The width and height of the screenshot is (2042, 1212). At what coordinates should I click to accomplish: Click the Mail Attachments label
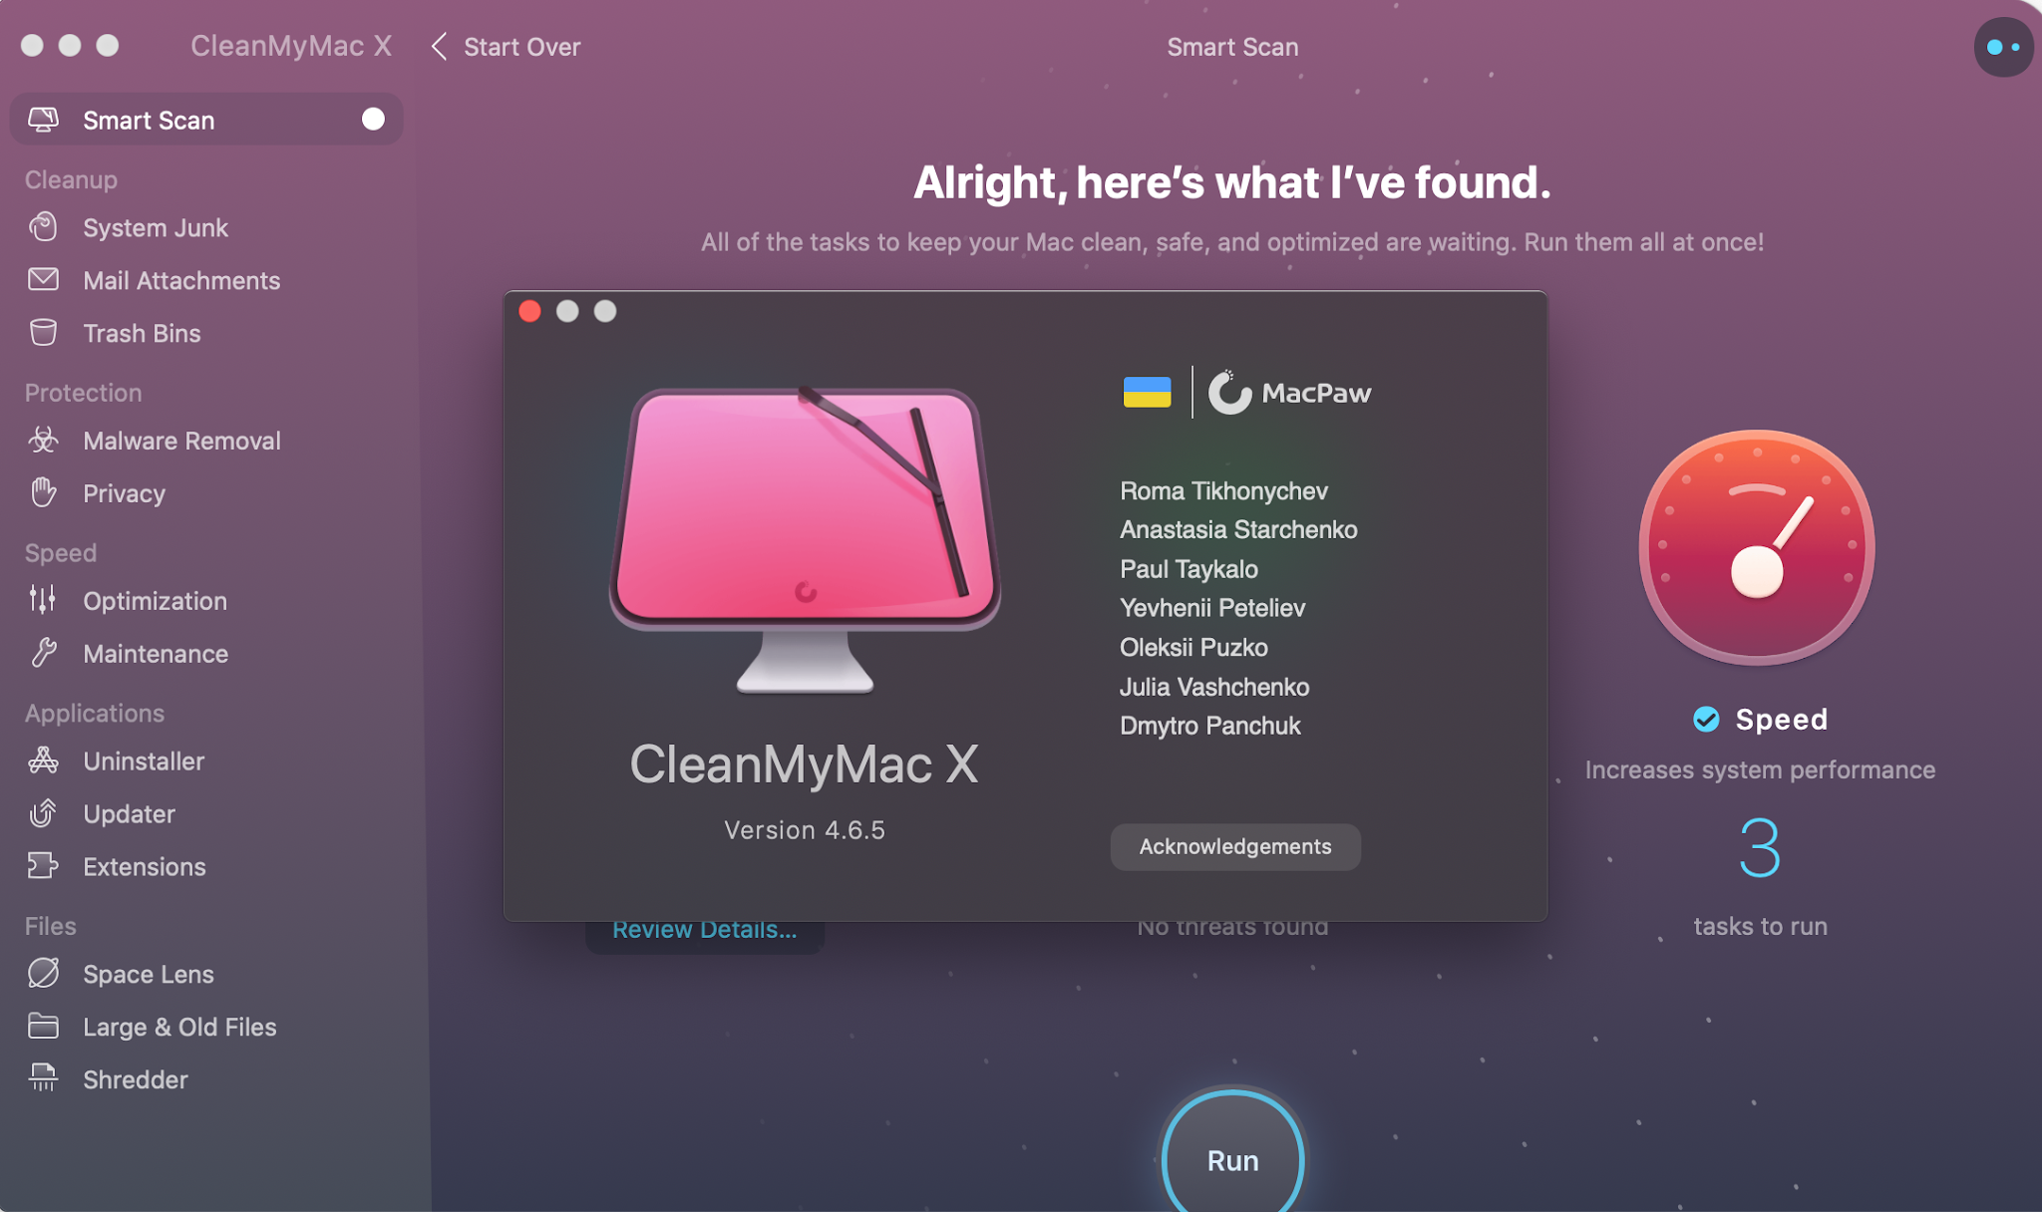181,281
